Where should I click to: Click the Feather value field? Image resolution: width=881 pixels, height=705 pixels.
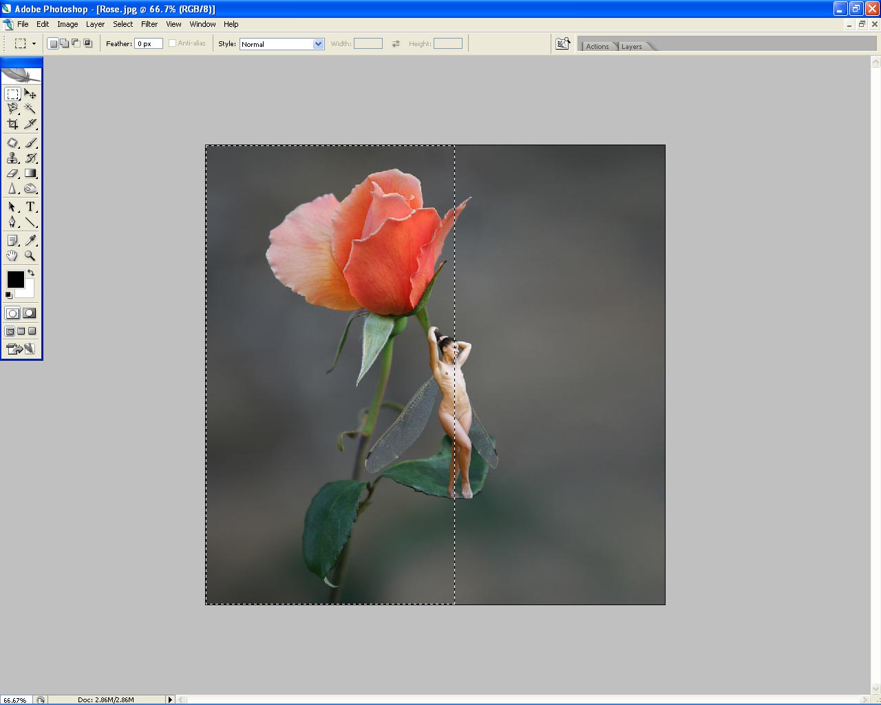[149, 43]
